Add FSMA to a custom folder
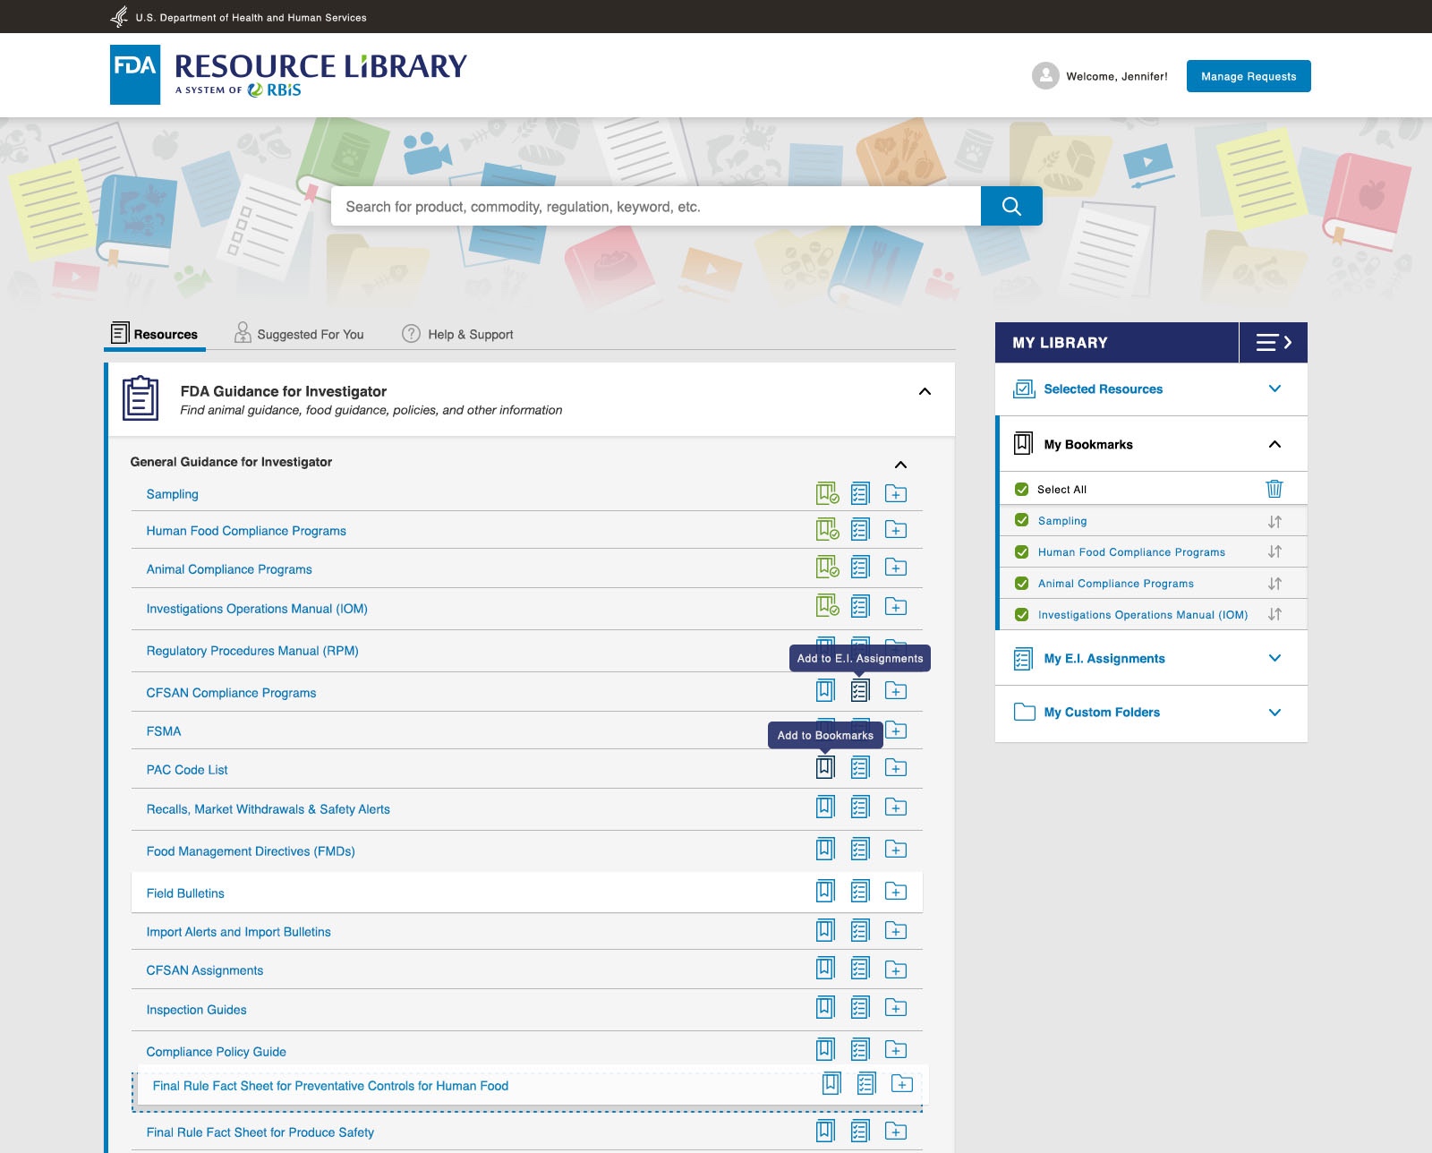The image size is (1432, 1153). pos(896,730)
